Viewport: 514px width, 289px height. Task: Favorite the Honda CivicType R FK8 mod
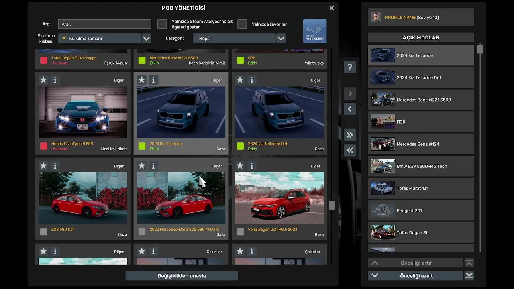coord(43,80)
